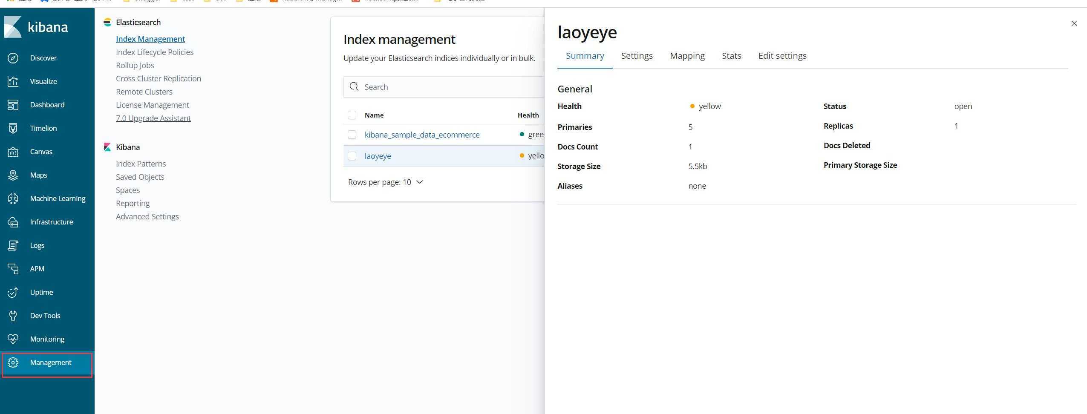Viewport: 1087px width, 414px height.
Task: Open Index Patterns page
Action: click(141, 164)
